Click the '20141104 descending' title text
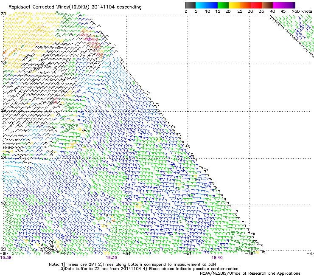 click(x=117, y=7)
